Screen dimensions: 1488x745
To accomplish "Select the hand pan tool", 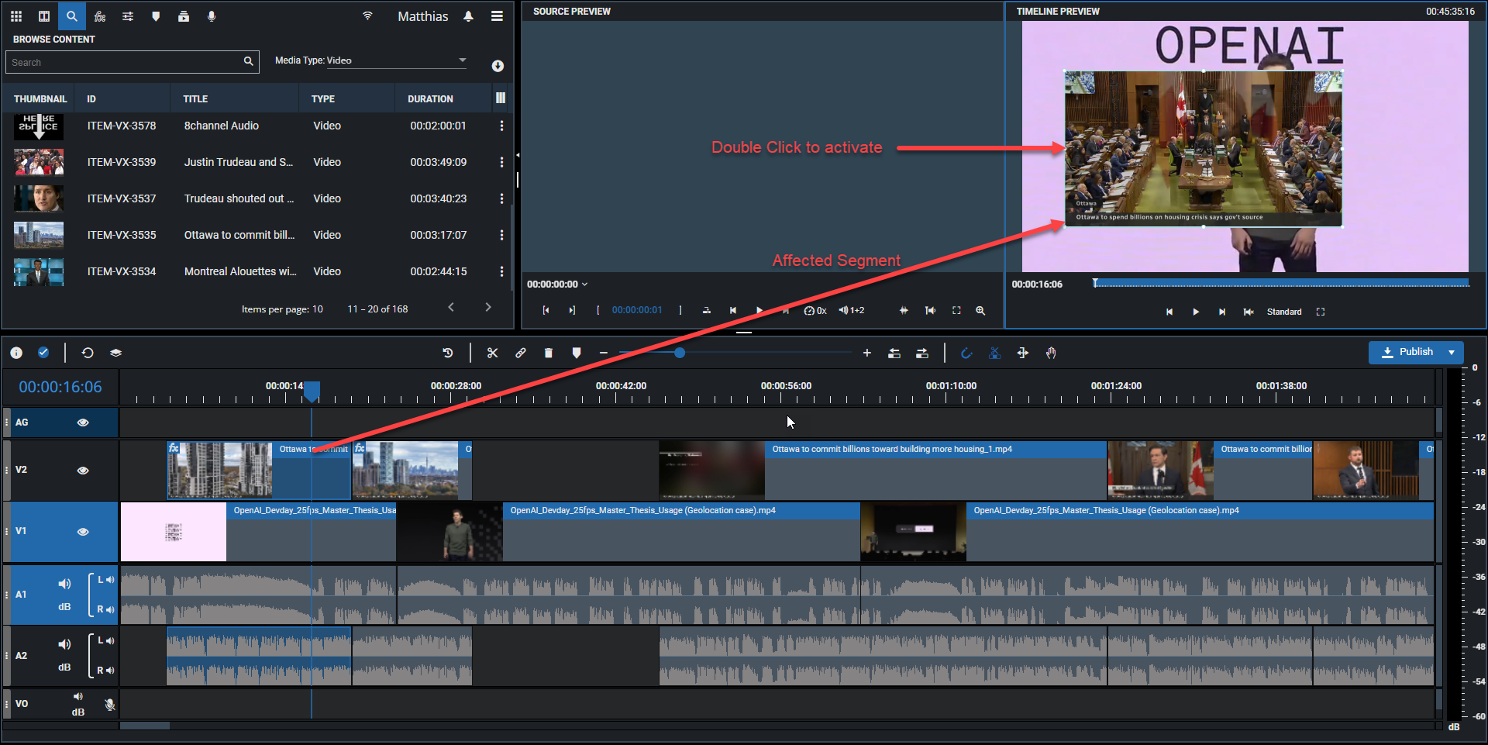I will pyautogui.click(x=1051, y=353).
